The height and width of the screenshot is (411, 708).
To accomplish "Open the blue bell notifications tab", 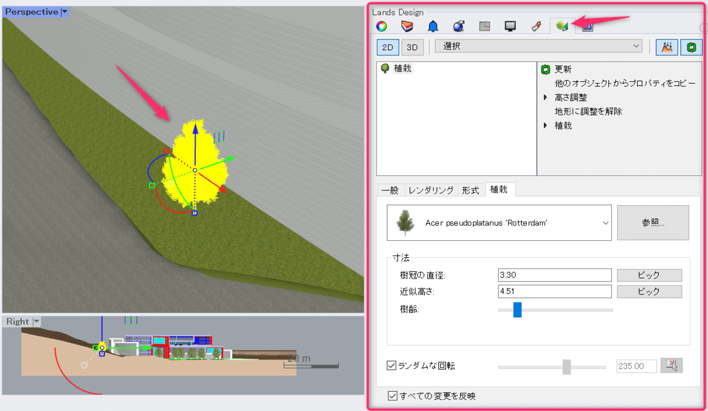I will (x=433, y=26).
